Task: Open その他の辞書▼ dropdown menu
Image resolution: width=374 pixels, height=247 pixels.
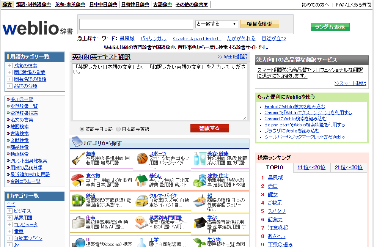Action: click(192, 5)
